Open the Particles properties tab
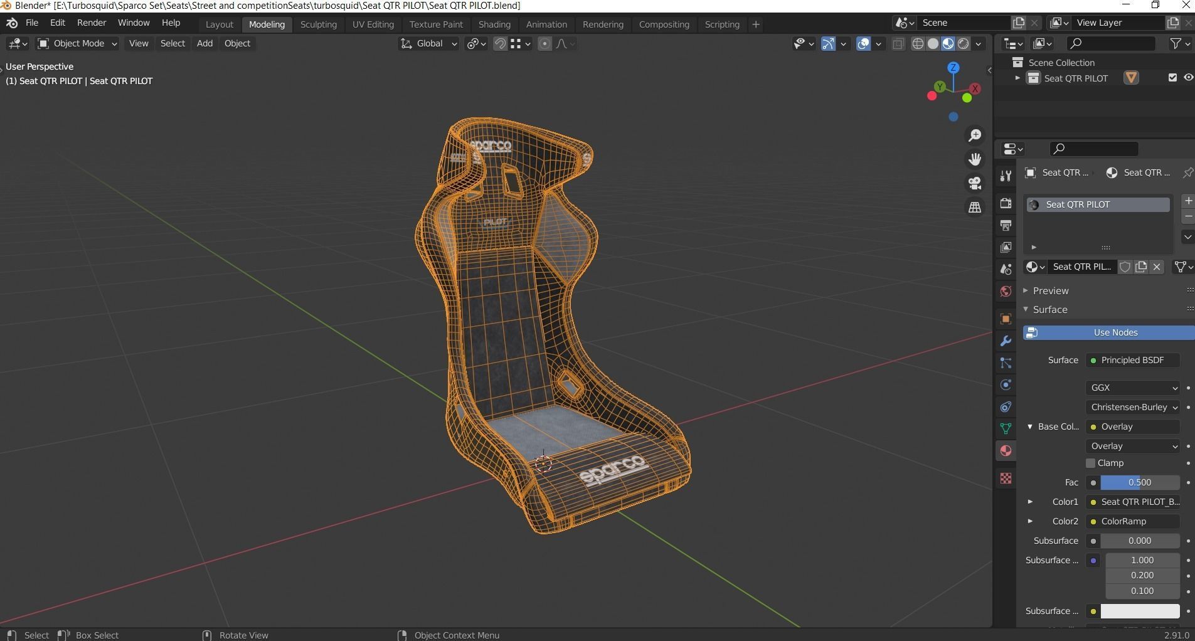This screenshot has height=641, width=1195. click(x=1006, y=363)
